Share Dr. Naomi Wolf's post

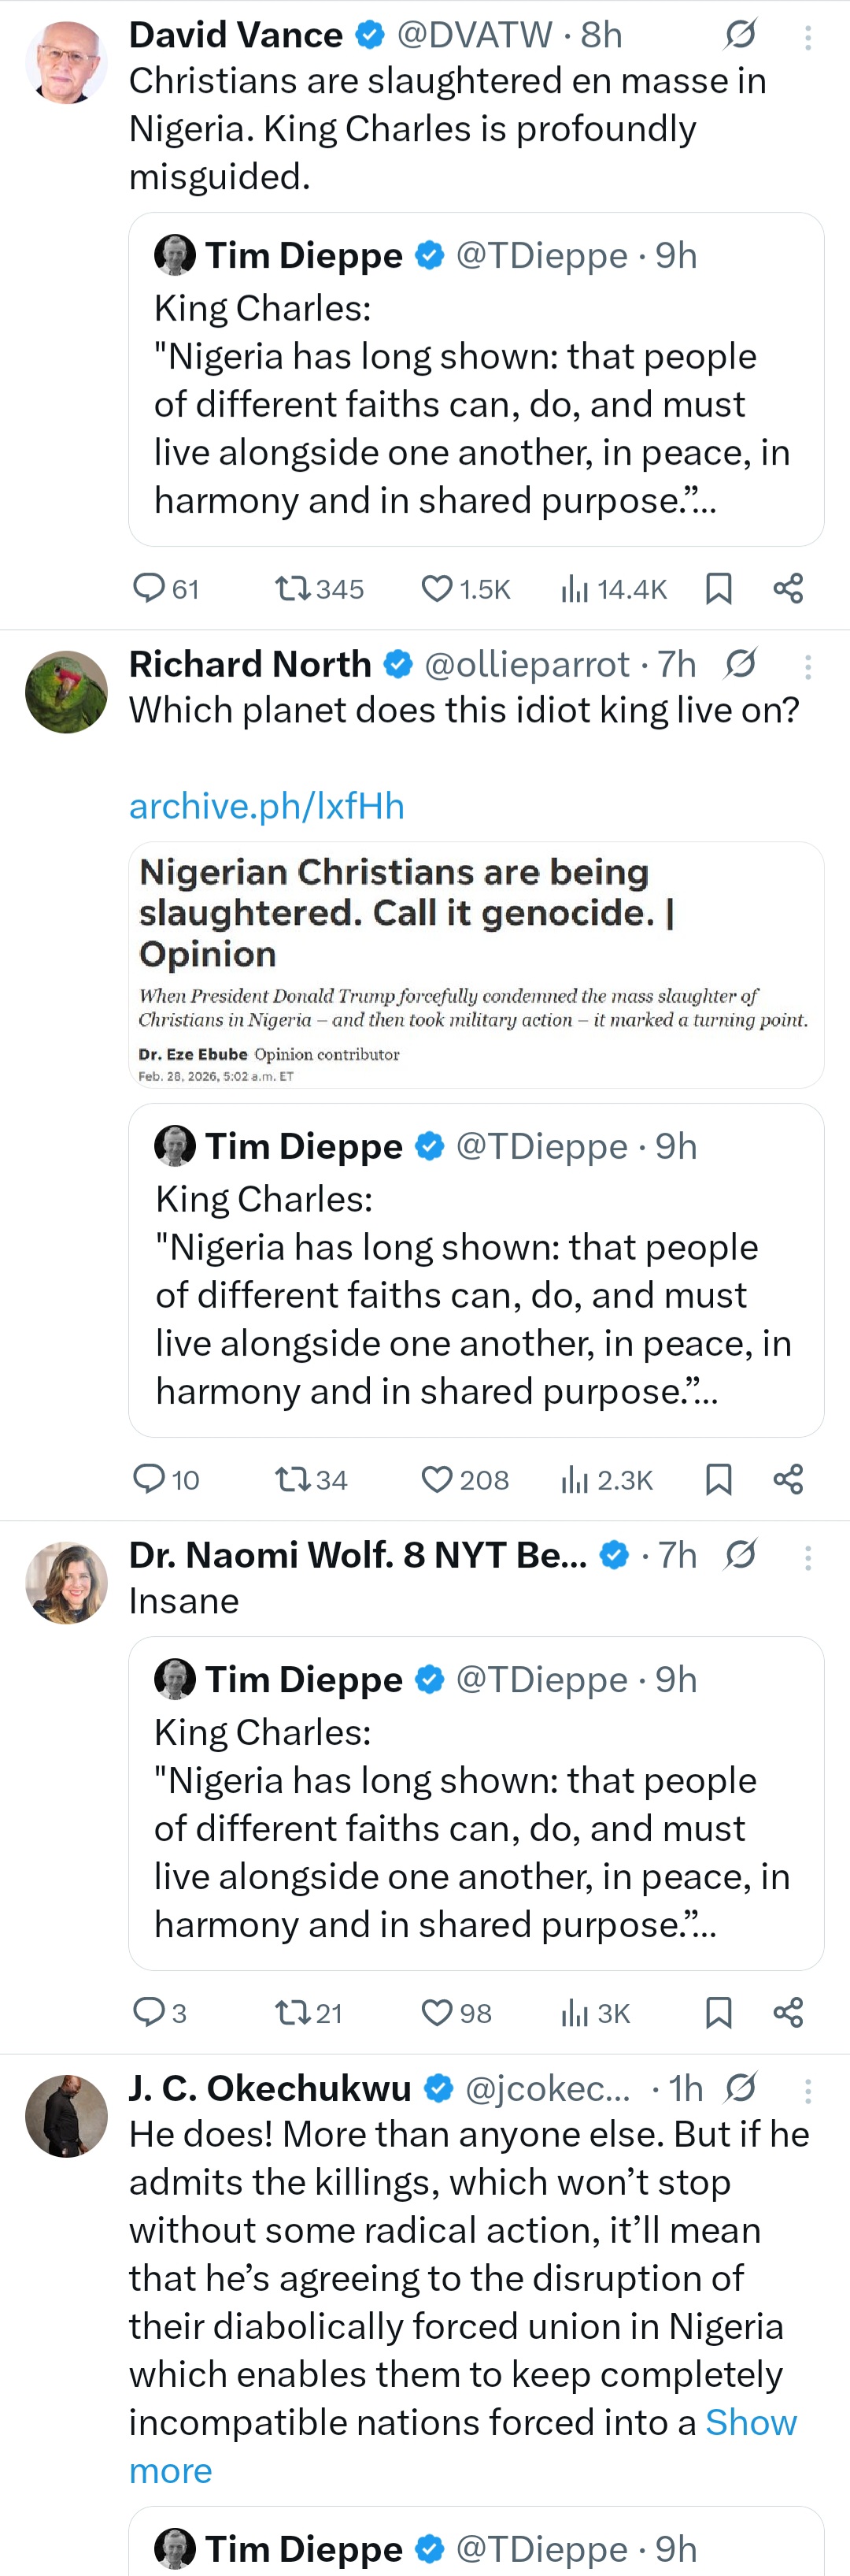tap(788, 2013)
